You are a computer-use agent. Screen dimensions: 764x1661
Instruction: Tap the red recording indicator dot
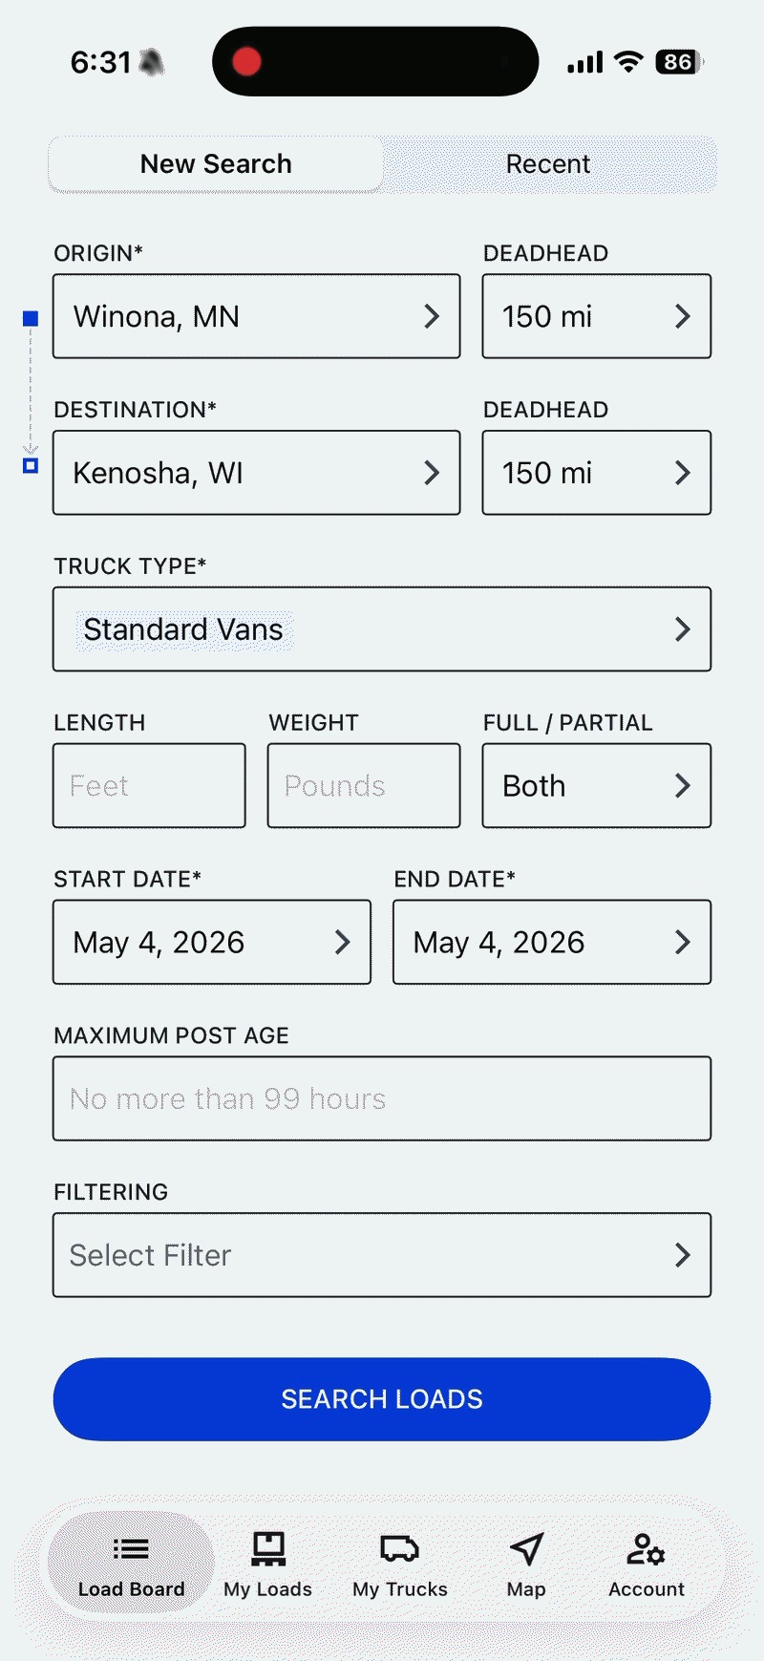coord(246,62)
